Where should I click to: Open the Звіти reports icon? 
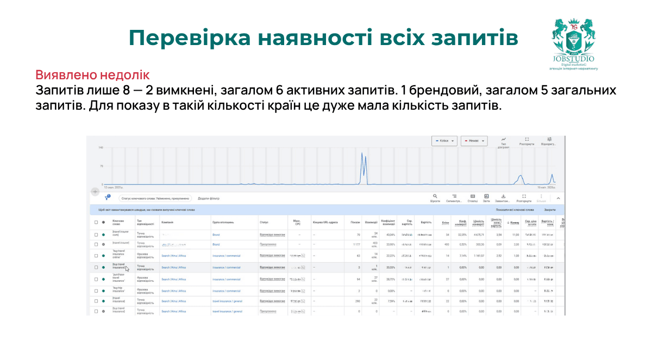[x=486, y=196]
